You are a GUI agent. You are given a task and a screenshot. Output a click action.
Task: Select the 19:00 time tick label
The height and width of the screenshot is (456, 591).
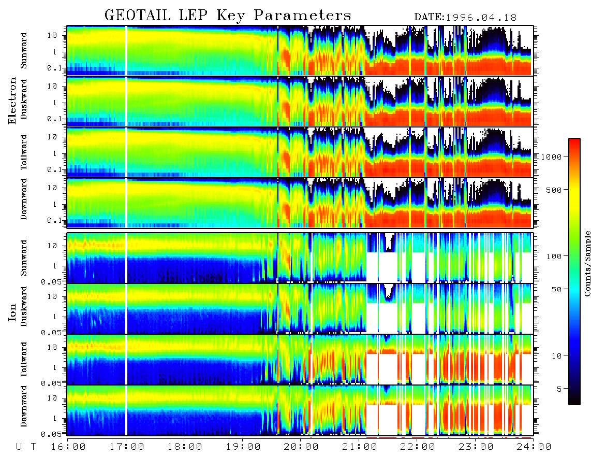[243, 447]
